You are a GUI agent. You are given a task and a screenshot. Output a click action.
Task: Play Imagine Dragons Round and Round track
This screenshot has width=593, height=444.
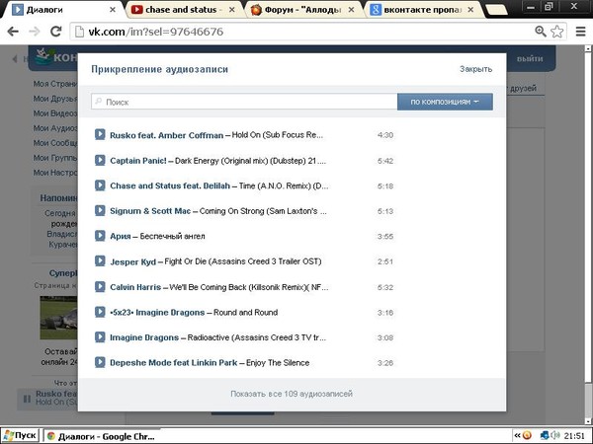click(x=100, y=312)
